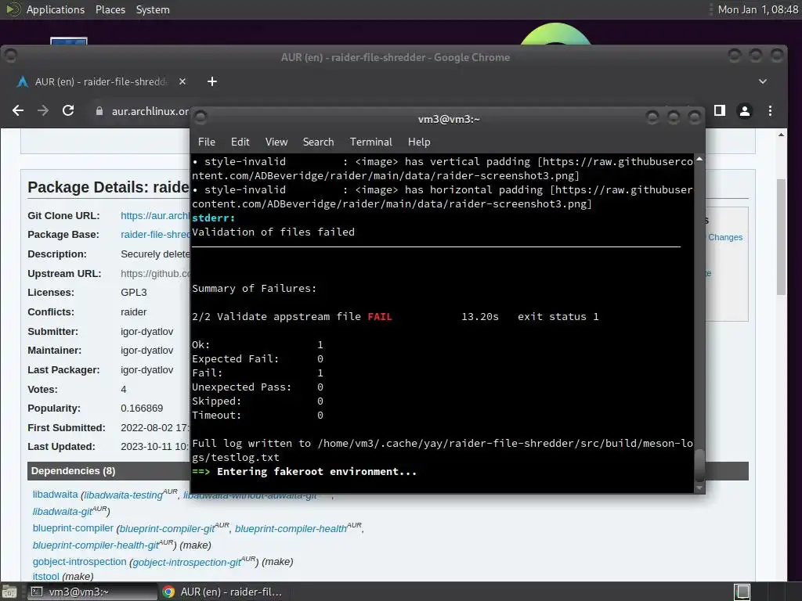Click the terminal title vm3@vm3:~
Viewport: 802px width, 601px height.
tap(449, 119)
